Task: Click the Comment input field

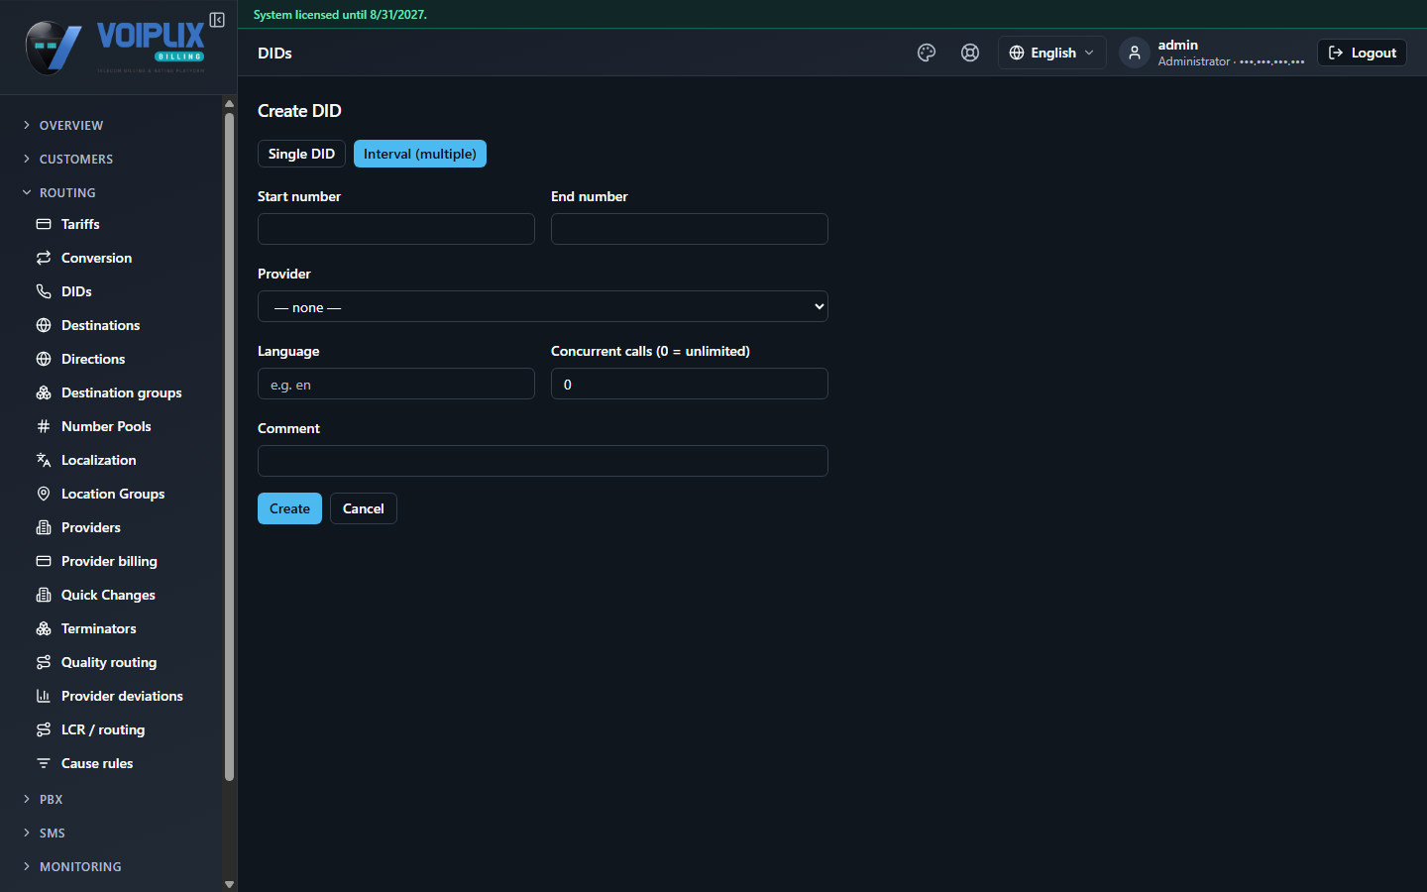Action: [x=543, y=461]
